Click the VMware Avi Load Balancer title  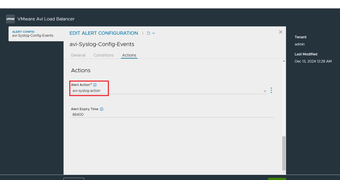(46, 19)
